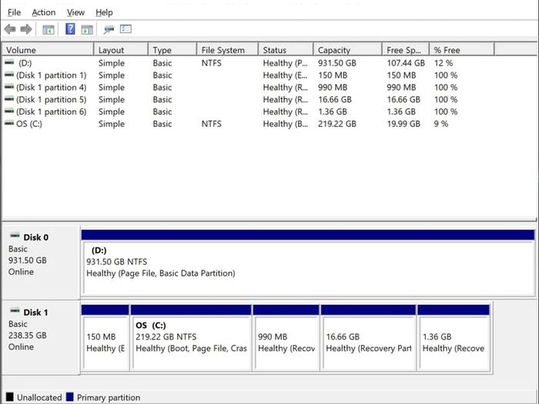Viewport: 539px width, 404px height.
Task: Open Help via the blue question icon
Action: pyautogui.click(x=70, y=29)
